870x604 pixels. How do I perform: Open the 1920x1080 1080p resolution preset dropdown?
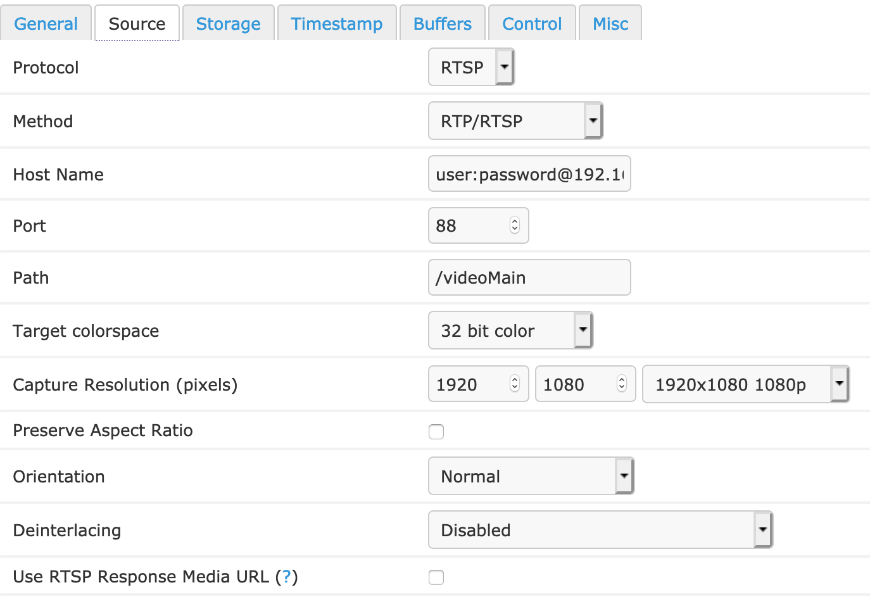839,384
